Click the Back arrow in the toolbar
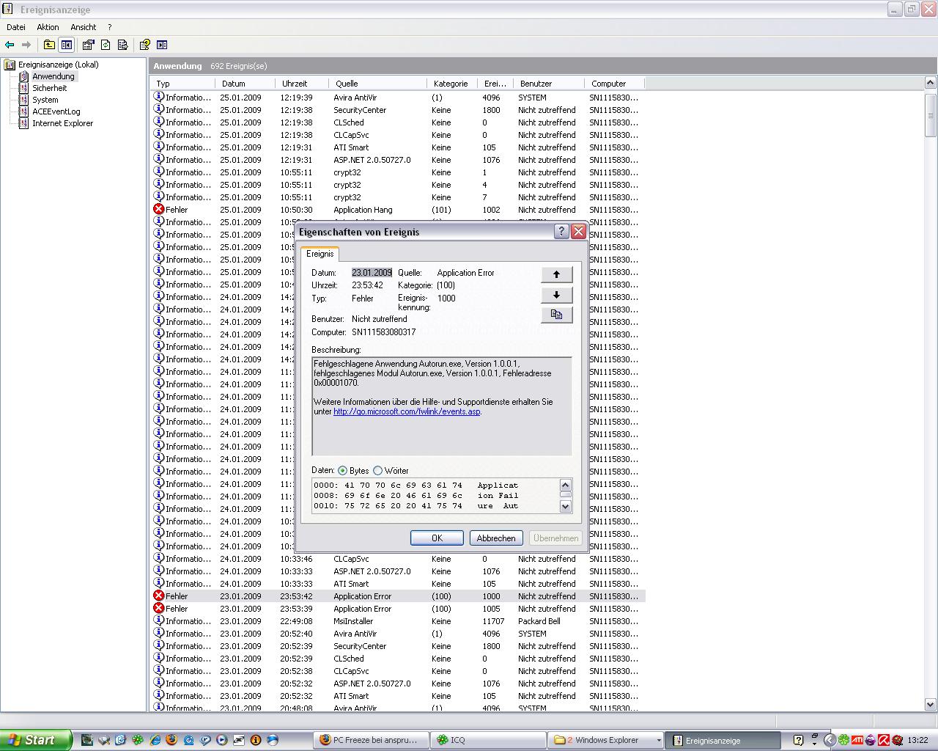Viewport: 938px width, 751px height. point(10,45)
